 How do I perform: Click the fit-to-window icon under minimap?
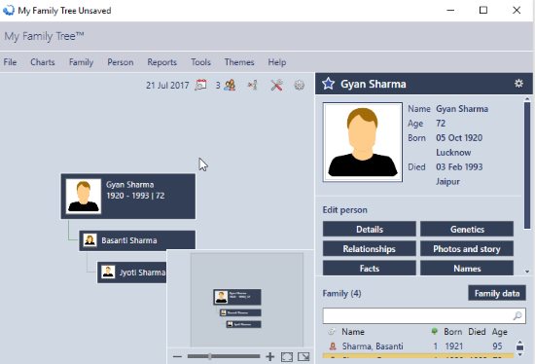(287, 357)
